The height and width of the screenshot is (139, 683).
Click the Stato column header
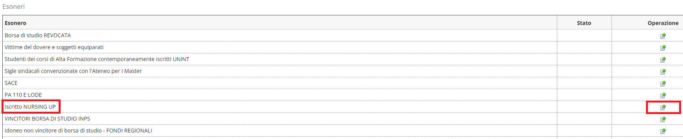(584, 23)
